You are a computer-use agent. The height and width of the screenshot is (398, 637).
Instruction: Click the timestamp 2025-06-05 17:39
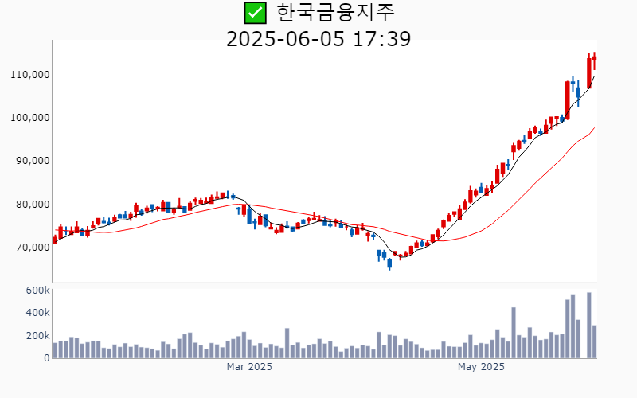[318, 39]
